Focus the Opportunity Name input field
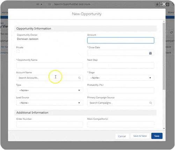The height and width of the screenshot is (150, 175). pyautogui.click(x=50, y=65)
